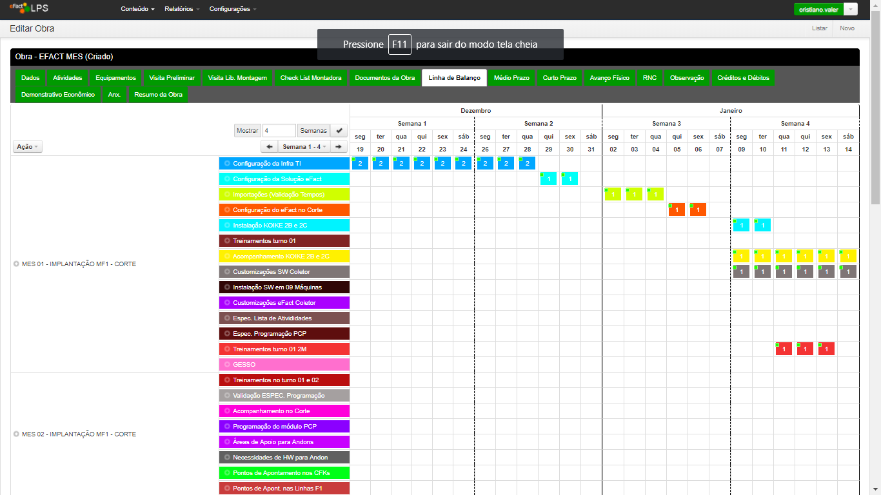The width and height of the screenshot is (881, 495).
Task: Click the Listar link
Action: [820, 28]
